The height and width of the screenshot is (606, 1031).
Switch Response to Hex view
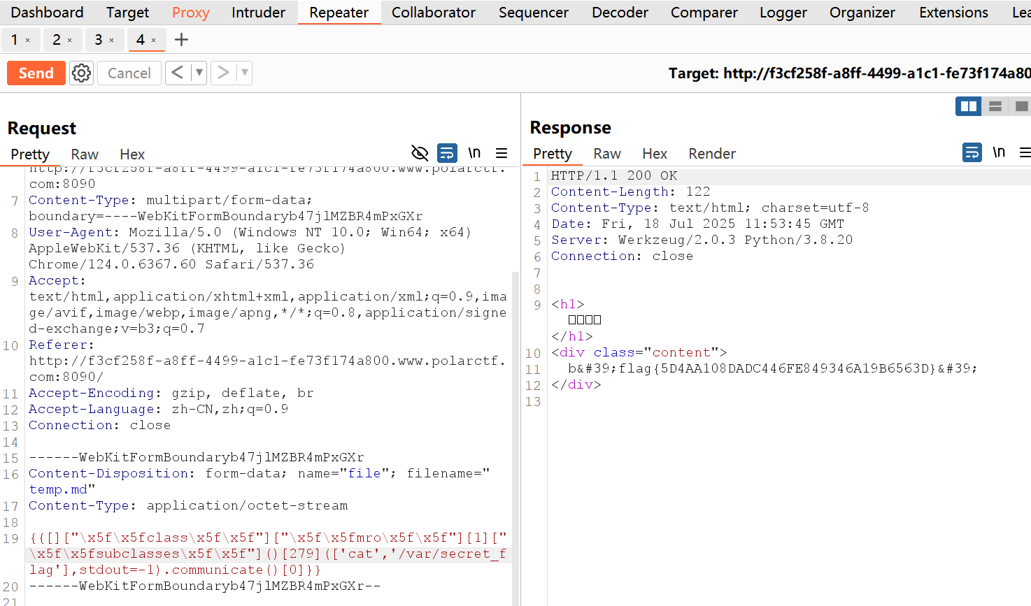[655, 154]
